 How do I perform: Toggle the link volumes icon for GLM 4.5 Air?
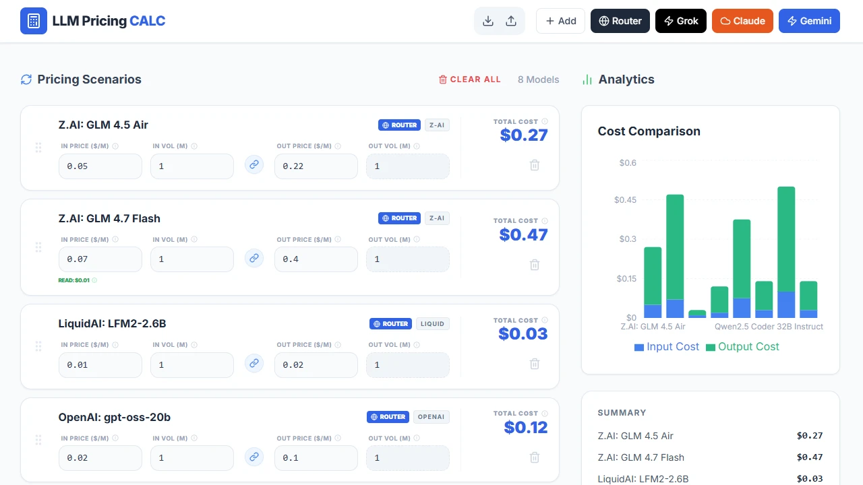254,164
